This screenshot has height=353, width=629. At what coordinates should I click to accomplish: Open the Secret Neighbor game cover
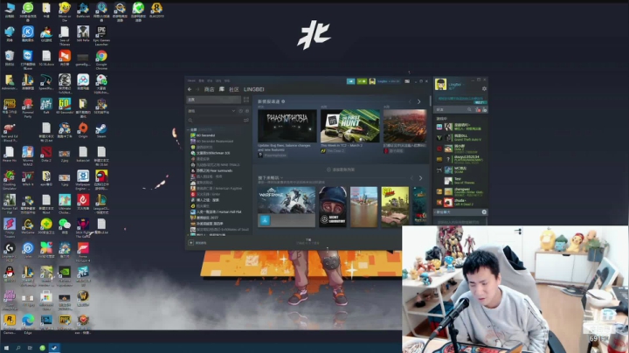(x=333, y=207)
